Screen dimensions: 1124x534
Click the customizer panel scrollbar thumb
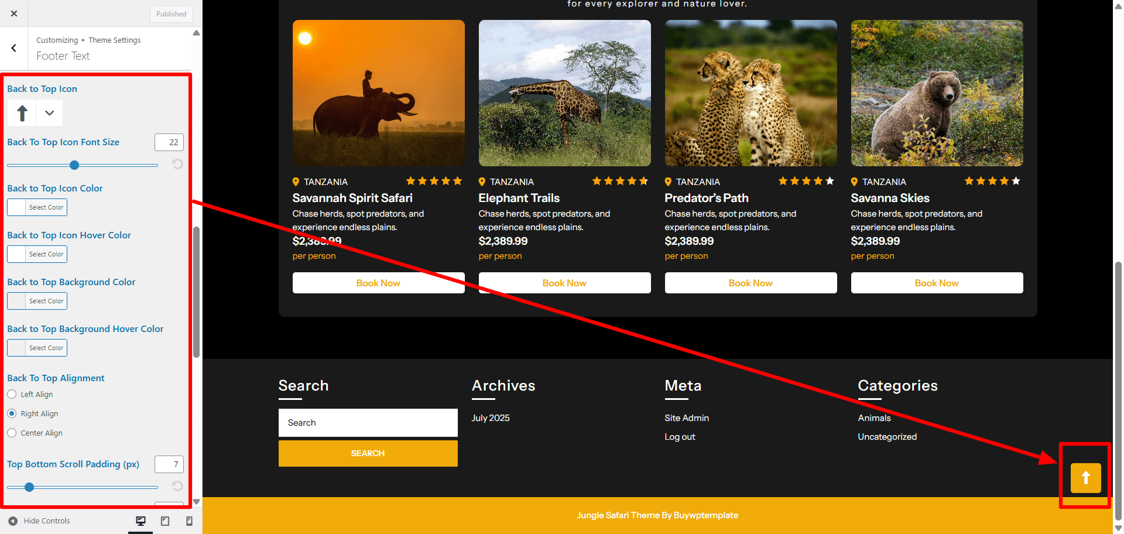(x=197, y=292)
